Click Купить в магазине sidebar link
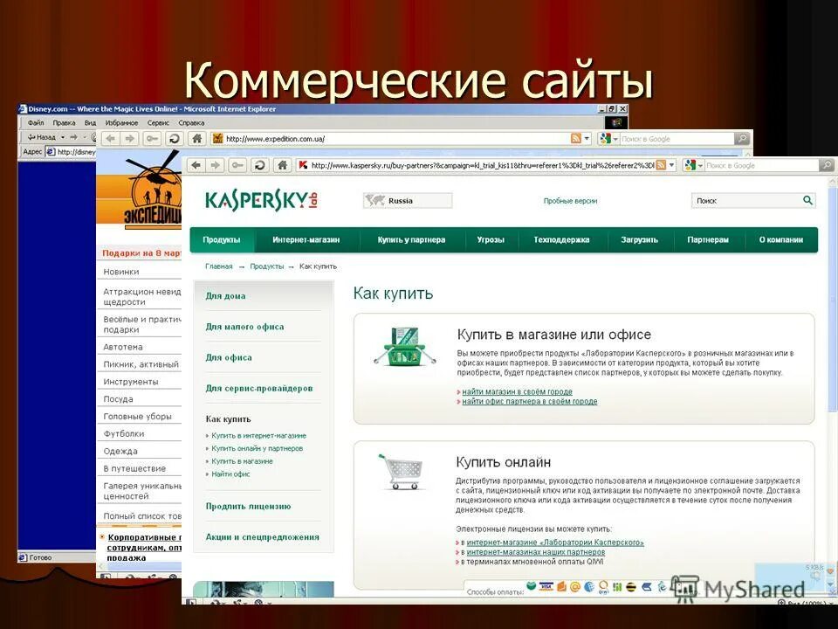 click(242, 461)
